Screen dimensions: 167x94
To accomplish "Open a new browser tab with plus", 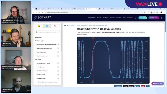I will tap(150, 9).
